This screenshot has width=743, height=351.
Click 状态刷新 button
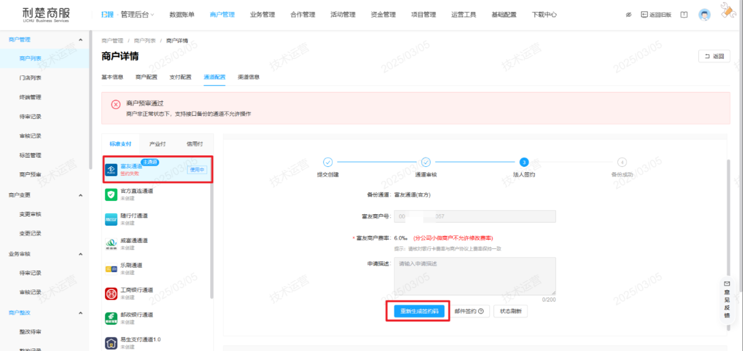[511, 311]
